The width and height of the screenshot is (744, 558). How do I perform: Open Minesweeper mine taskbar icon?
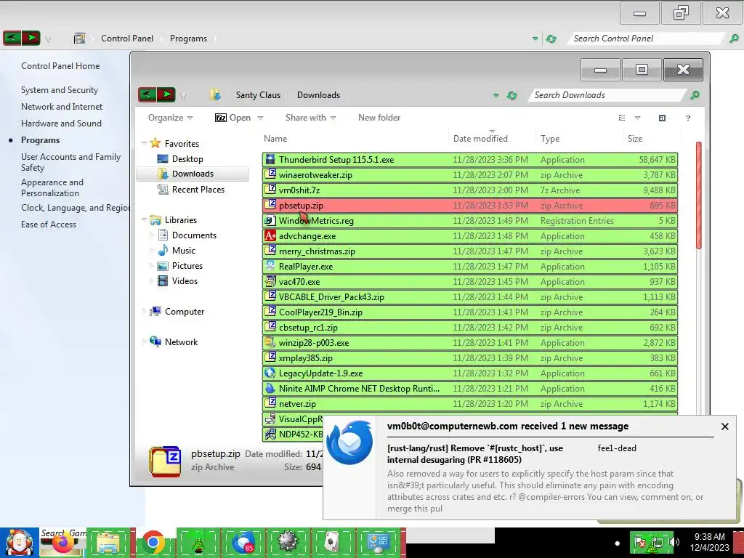tap(288, 543)
